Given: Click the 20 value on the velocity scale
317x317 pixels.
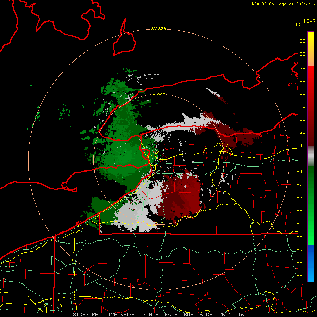Looking at the screenshot, I should pyautogui.click(x=303, y=132).
